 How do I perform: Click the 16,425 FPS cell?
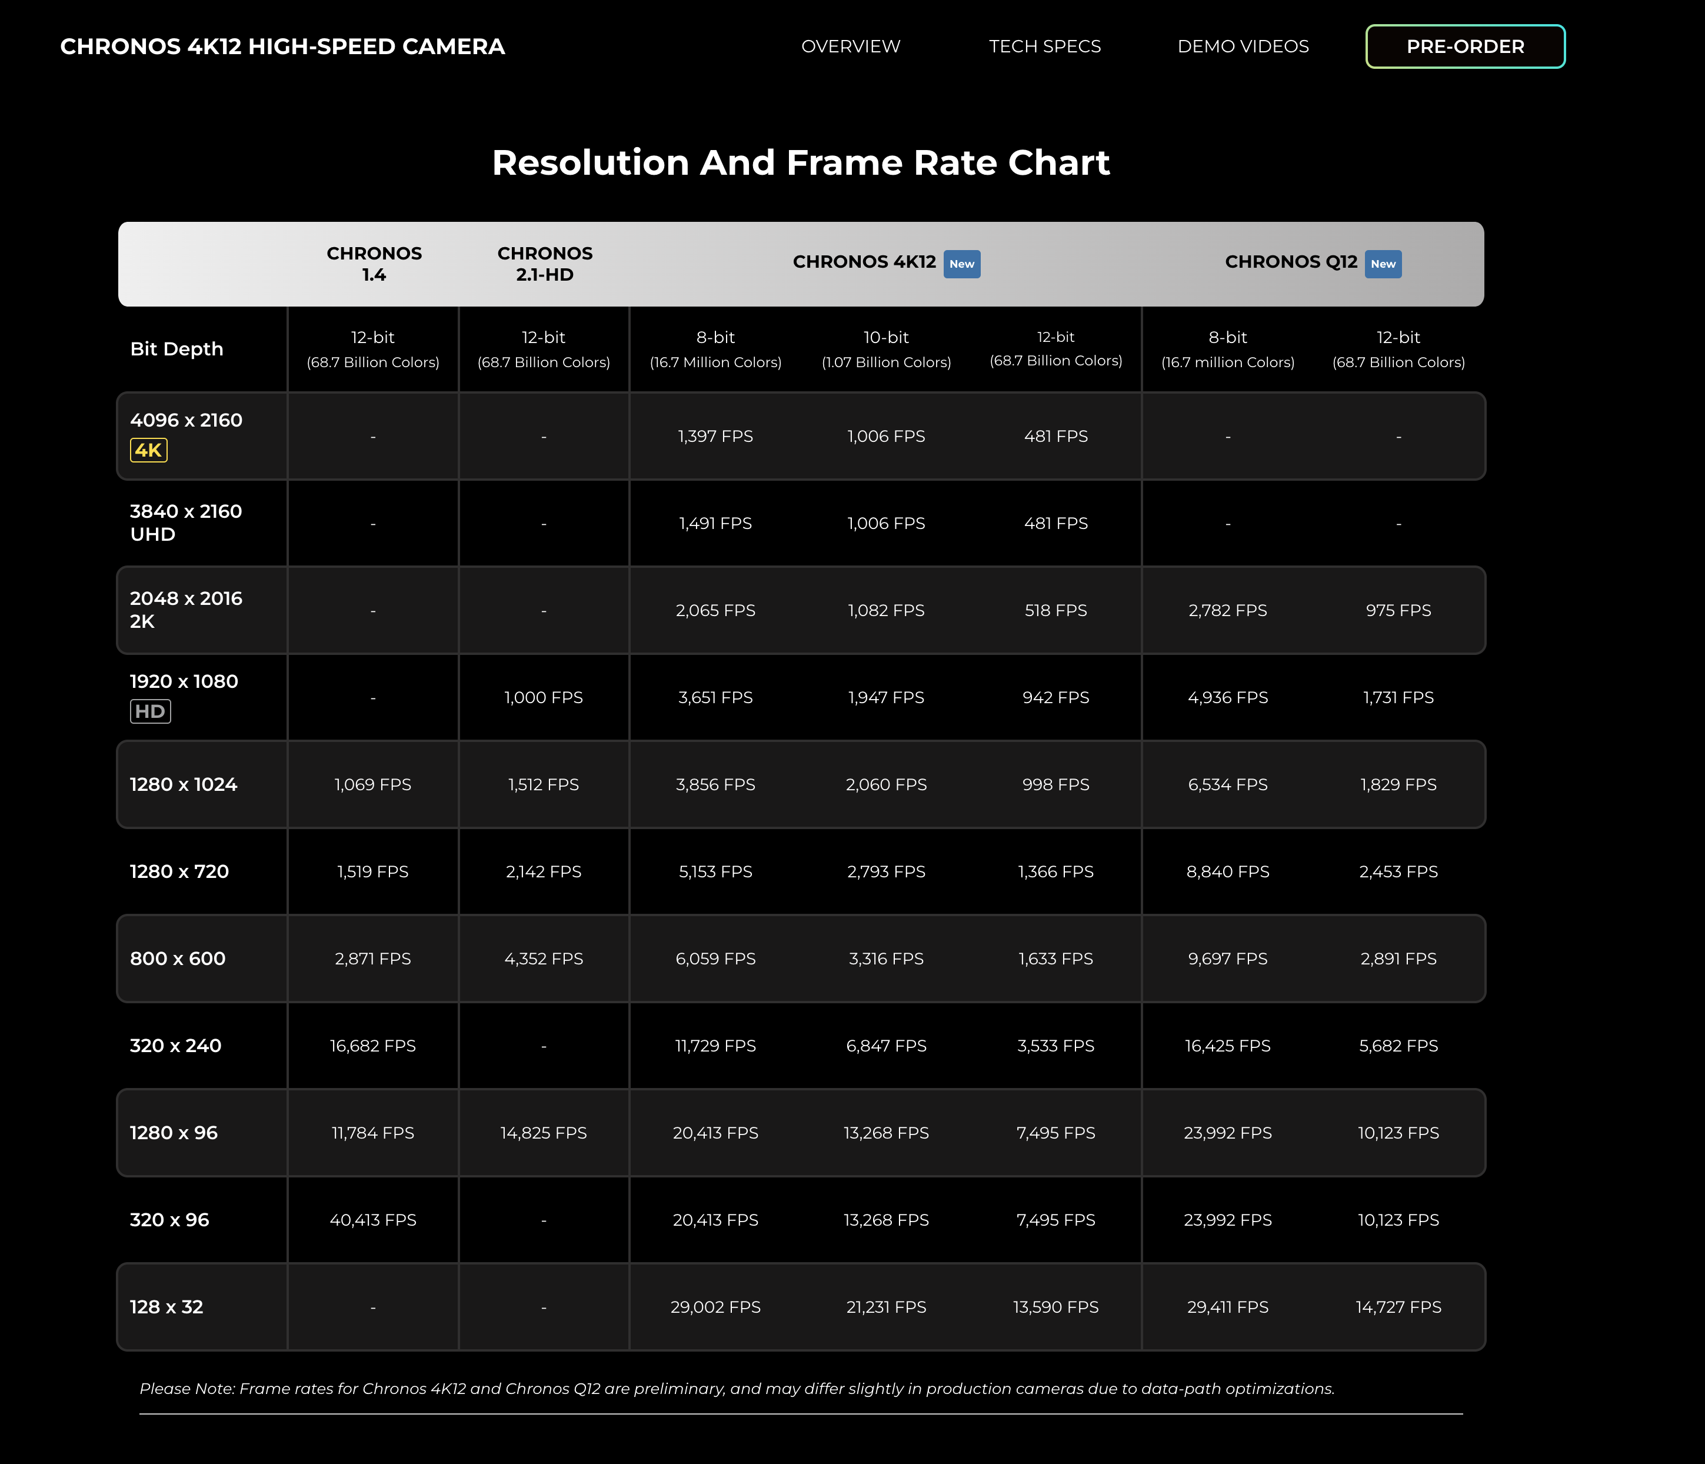(1228, 1046)
